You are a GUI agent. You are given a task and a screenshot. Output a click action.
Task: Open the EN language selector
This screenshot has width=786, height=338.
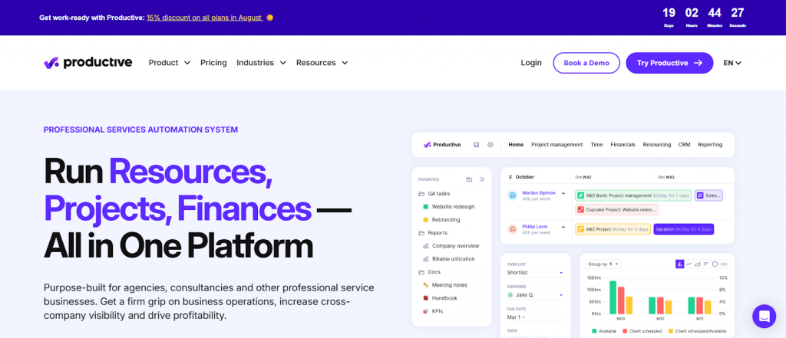[x=732, y=63]
